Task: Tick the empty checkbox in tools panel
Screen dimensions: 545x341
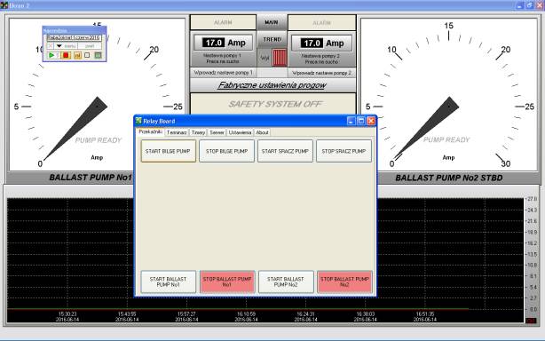Action: tap(87, 55)
